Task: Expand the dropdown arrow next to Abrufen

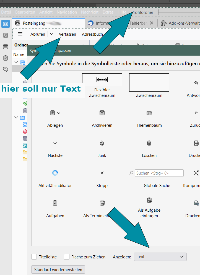Action: click(x=51, y=34)
